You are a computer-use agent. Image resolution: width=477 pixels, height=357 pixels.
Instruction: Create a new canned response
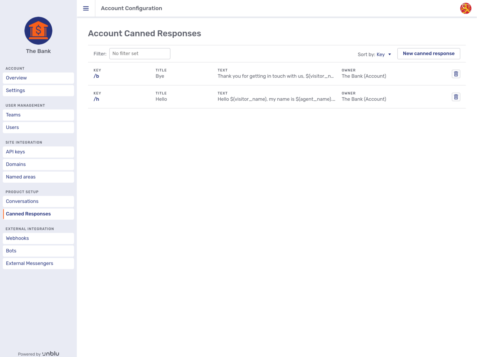click(x=428, y=53)
